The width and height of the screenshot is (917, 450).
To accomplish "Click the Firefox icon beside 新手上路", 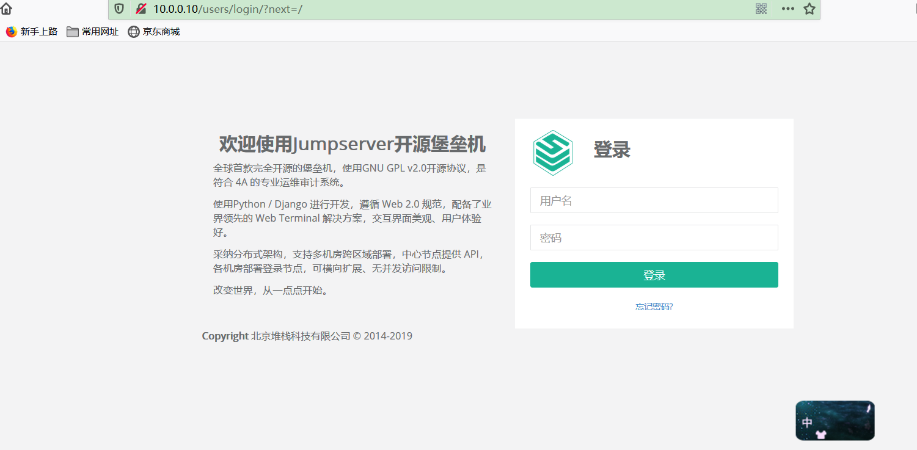I will [x=12, y=32].
